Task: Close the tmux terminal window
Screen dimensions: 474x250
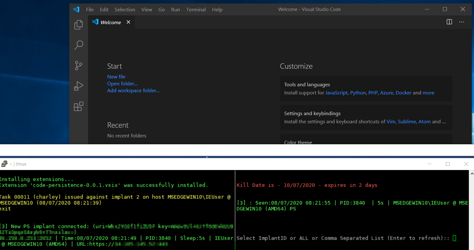Action: coord(466,164)
